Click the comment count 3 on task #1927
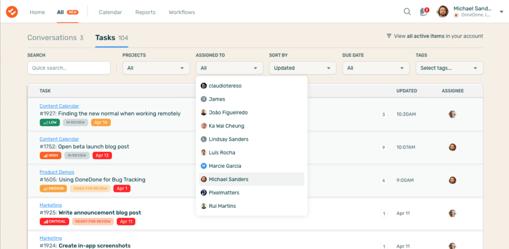 click(383, 115)
